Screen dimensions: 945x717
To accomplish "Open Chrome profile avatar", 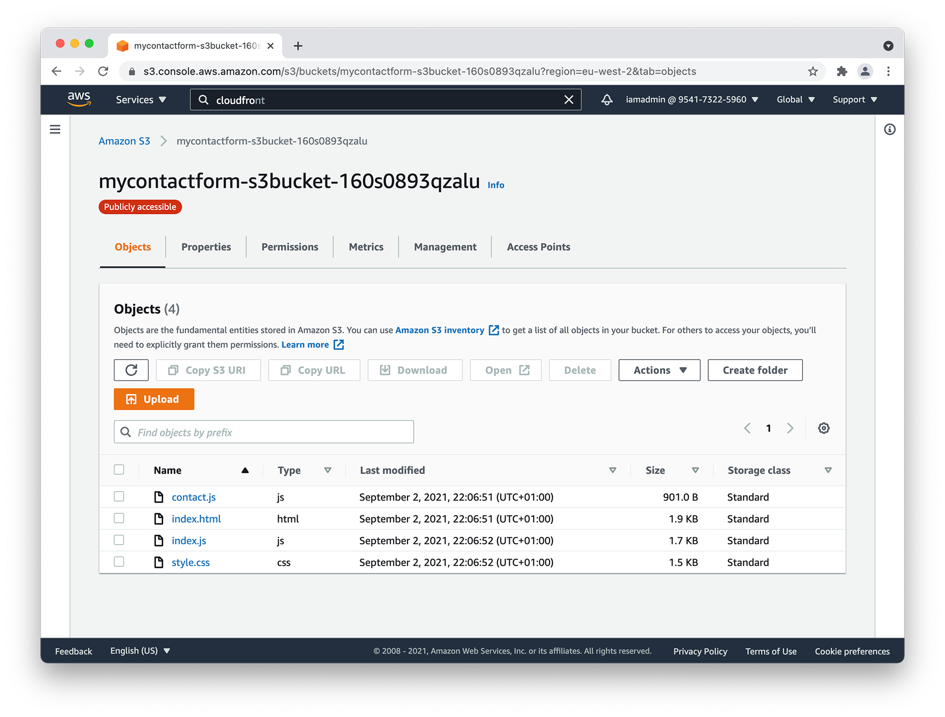I will [865, 71].
